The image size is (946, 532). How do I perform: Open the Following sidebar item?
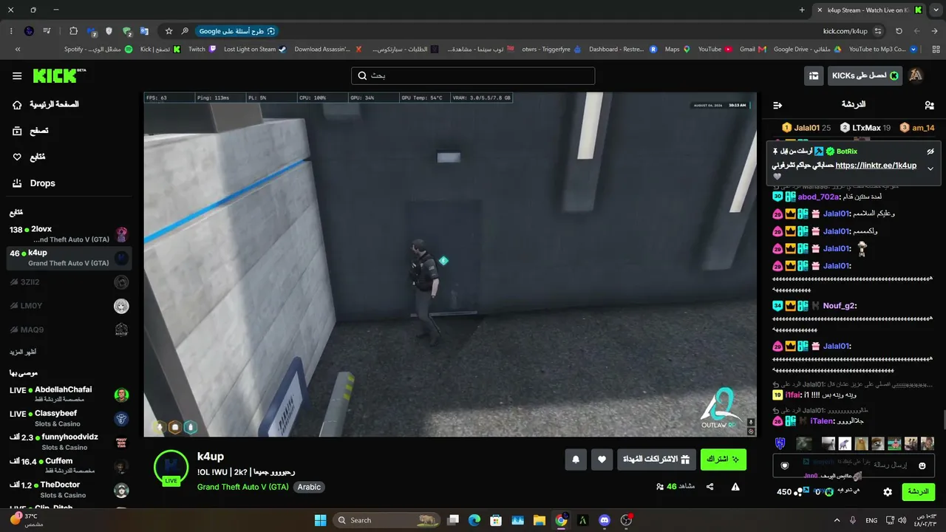[x=30, y=157]
